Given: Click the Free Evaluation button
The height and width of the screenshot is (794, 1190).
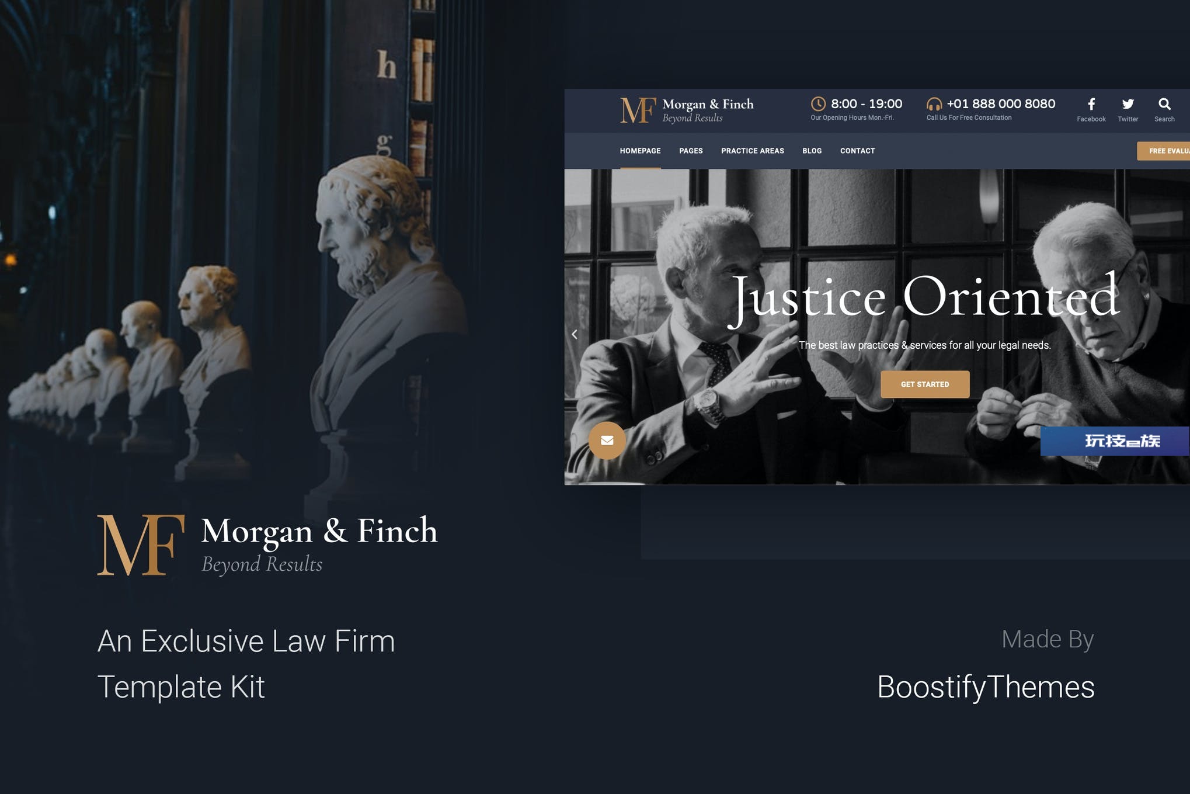Looking at the screenshot, I should (x=1163, y=151).
